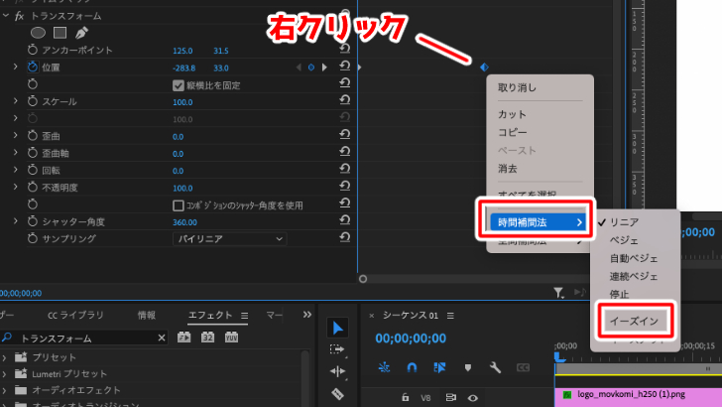The height and width of the screenshot is (407, 722).
Task: Toggle stopwatch for 回転
Action: point(32,170)
